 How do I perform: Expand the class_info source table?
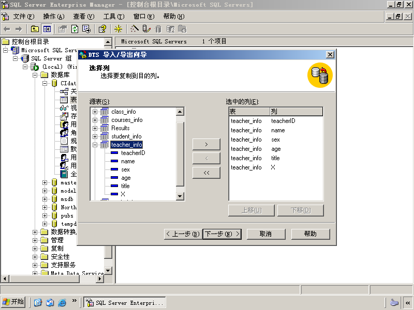[x=95, y=112]
